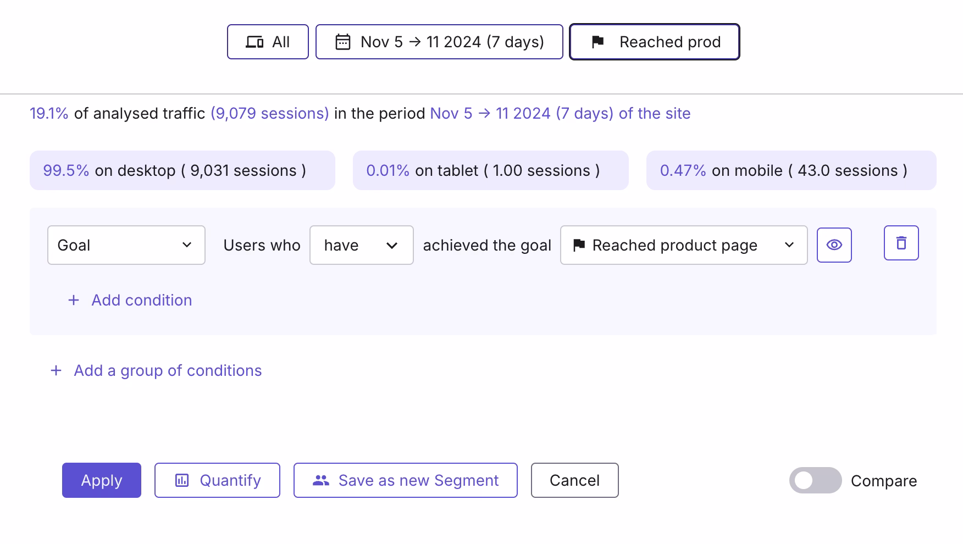
Task: Click the Quantify button
Action: click(217, 480)
